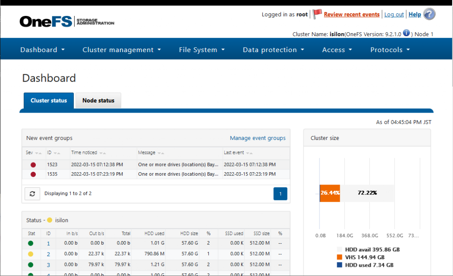
Task: Click the green status dot for node 1
Action: click(31, 243)
